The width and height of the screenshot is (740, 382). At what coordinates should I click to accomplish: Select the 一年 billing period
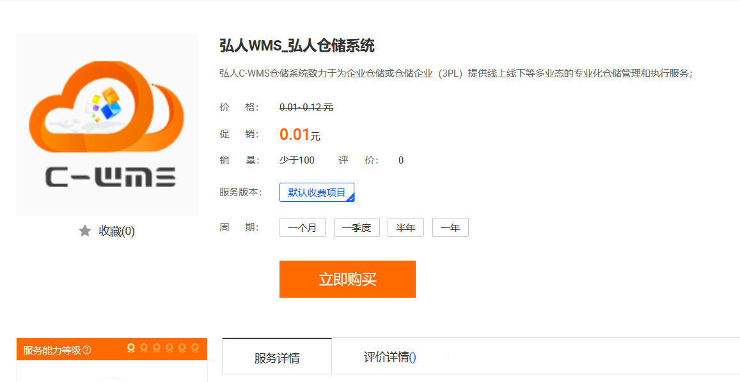(x=450, y=227)
